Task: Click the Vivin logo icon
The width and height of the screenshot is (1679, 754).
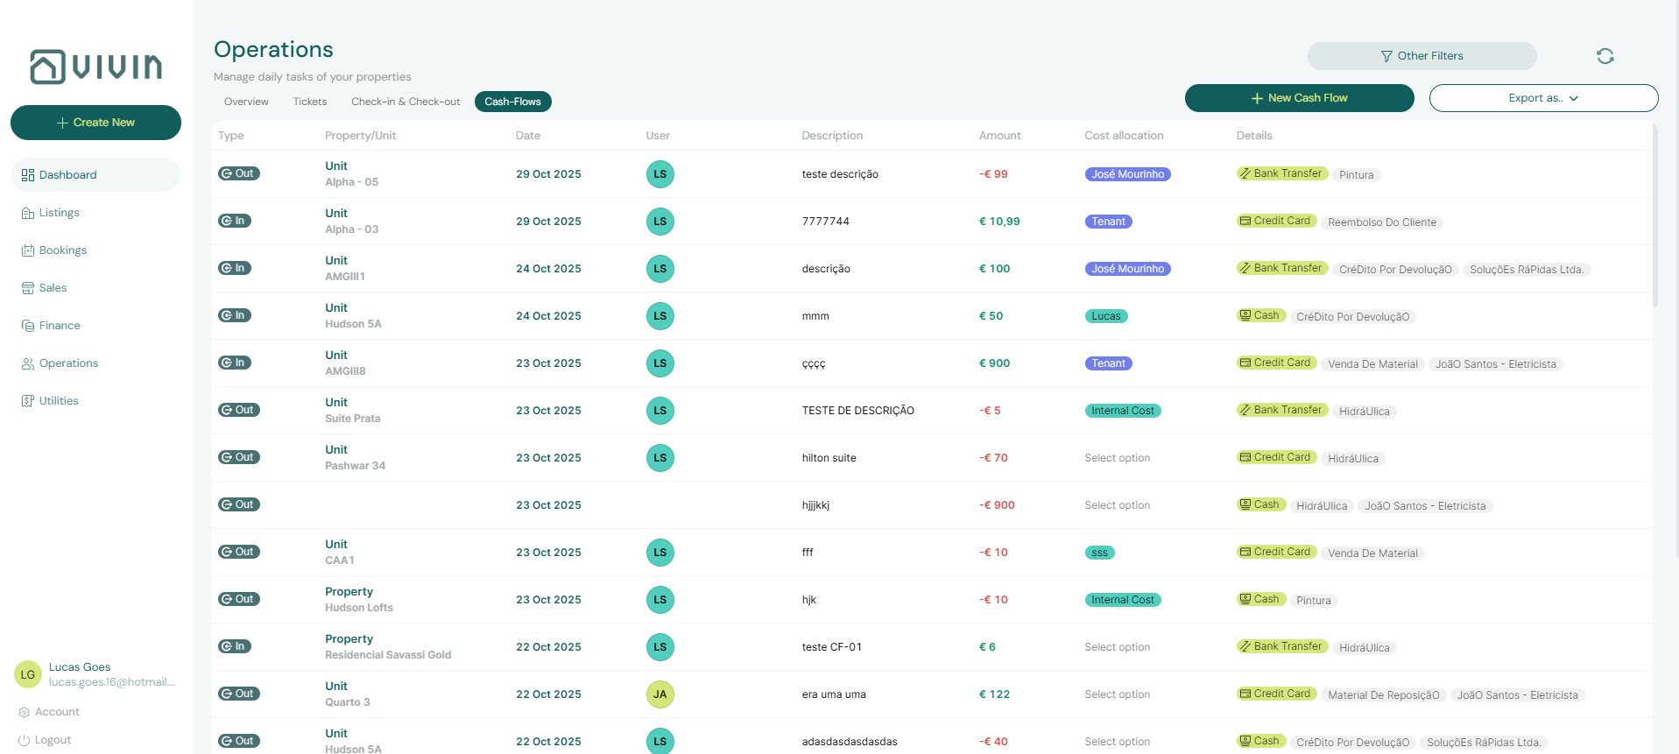Action: tap(47, 67)
